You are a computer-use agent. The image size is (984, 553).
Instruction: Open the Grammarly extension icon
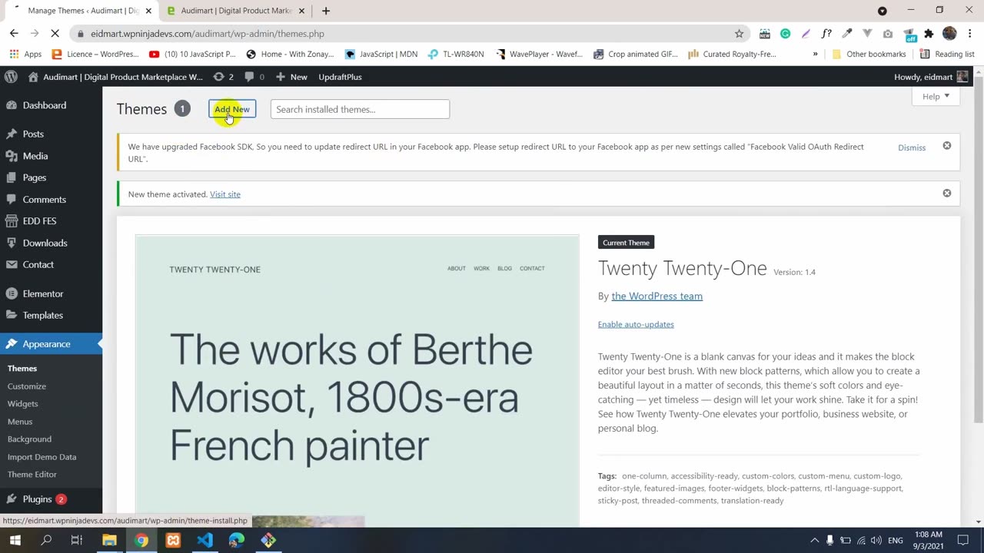click(785, 34)
